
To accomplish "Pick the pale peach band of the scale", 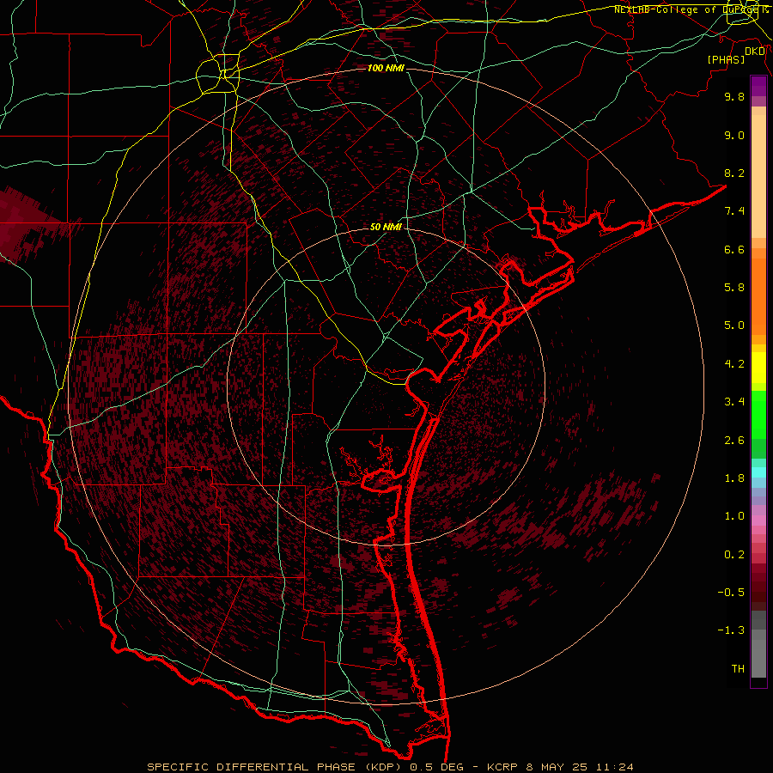I will [x=758, y=176].
